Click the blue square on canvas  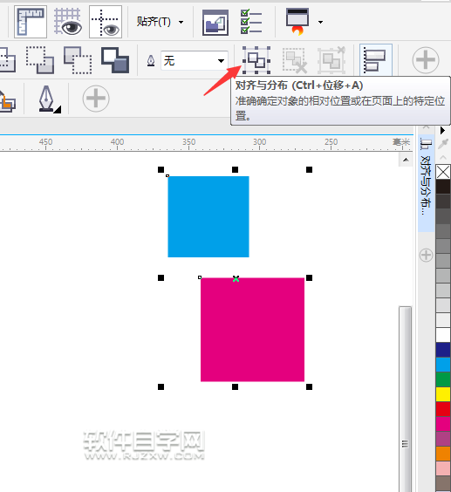click(x=208, y=217)
